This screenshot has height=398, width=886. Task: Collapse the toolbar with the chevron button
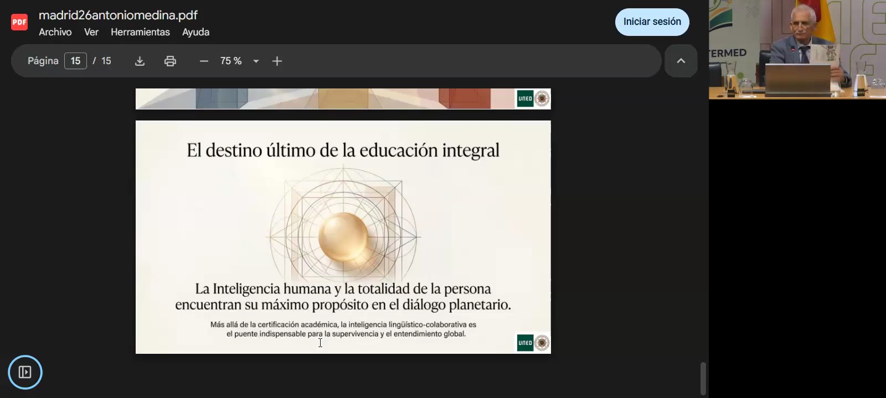(681, 61)
